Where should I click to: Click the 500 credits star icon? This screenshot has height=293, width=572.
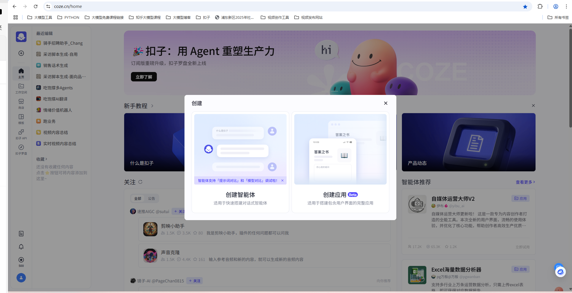click(x=21, y=260)
